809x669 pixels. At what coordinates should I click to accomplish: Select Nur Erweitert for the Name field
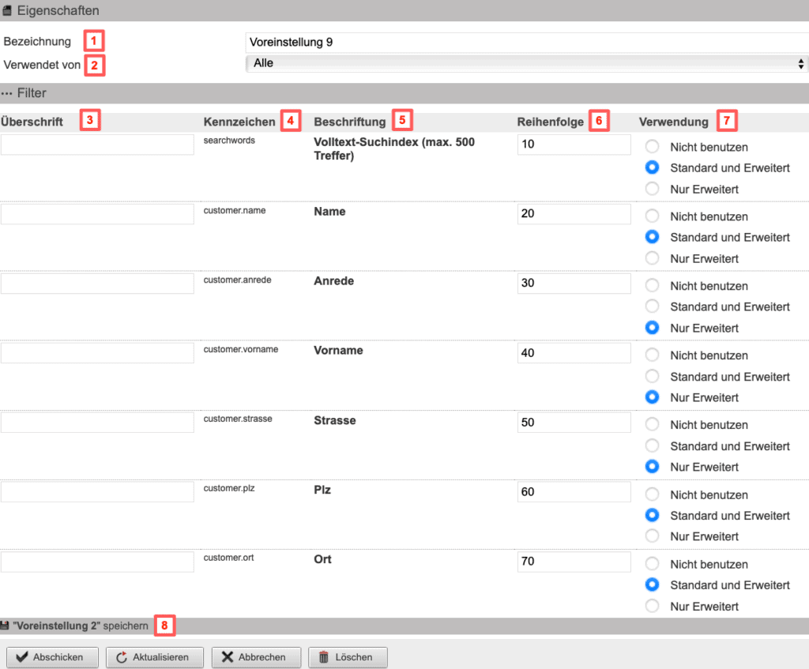pyautogui.click(x=653, y=258)
